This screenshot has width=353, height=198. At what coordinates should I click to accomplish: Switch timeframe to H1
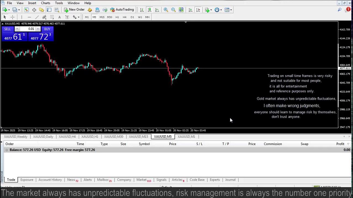[x=117, y=17]
